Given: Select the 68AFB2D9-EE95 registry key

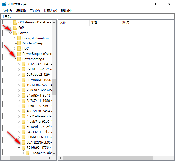Looking at the screenshot, I should 39,142.
